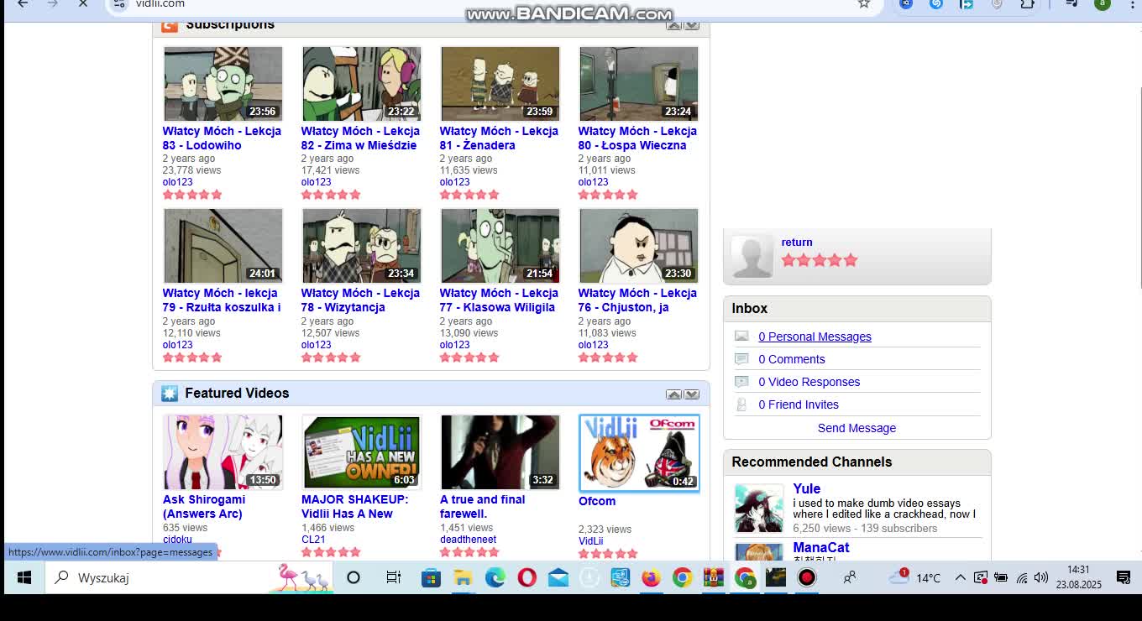Open the Yule recommended channel
Viewport: 1142px width, 621px height.
coord(806,488)
